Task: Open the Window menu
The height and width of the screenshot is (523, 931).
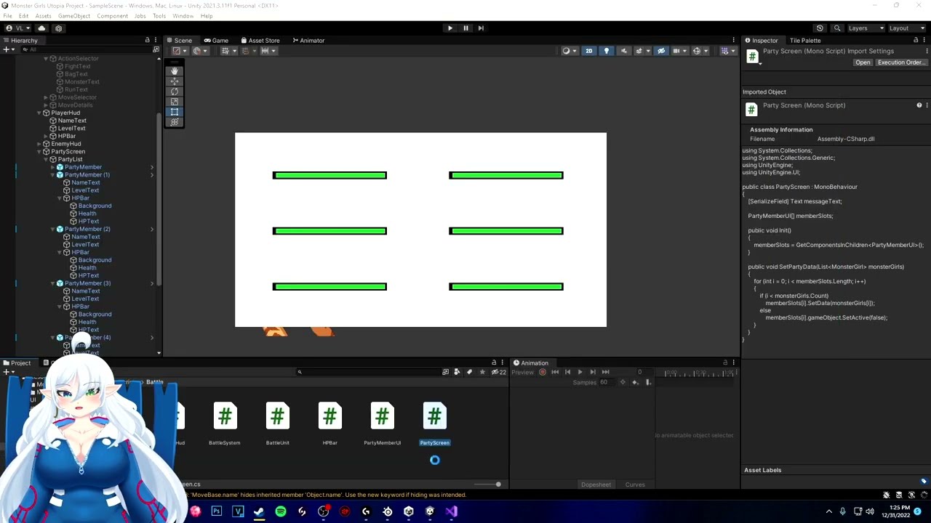Action: (x=183, y=16)
